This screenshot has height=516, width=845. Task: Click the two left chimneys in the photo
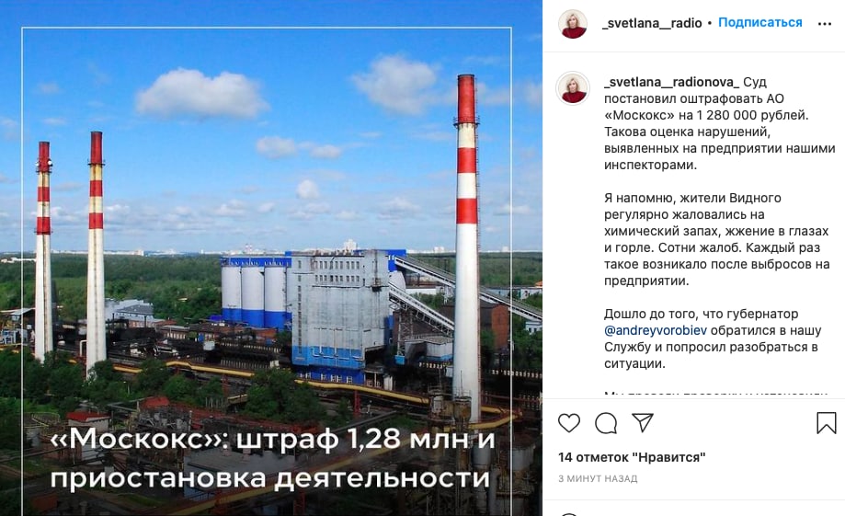tap(69, 254)
